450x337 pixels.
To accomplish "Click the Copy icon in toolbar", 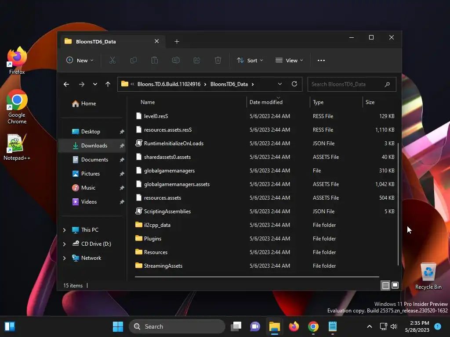I will [x=134, y=60].
